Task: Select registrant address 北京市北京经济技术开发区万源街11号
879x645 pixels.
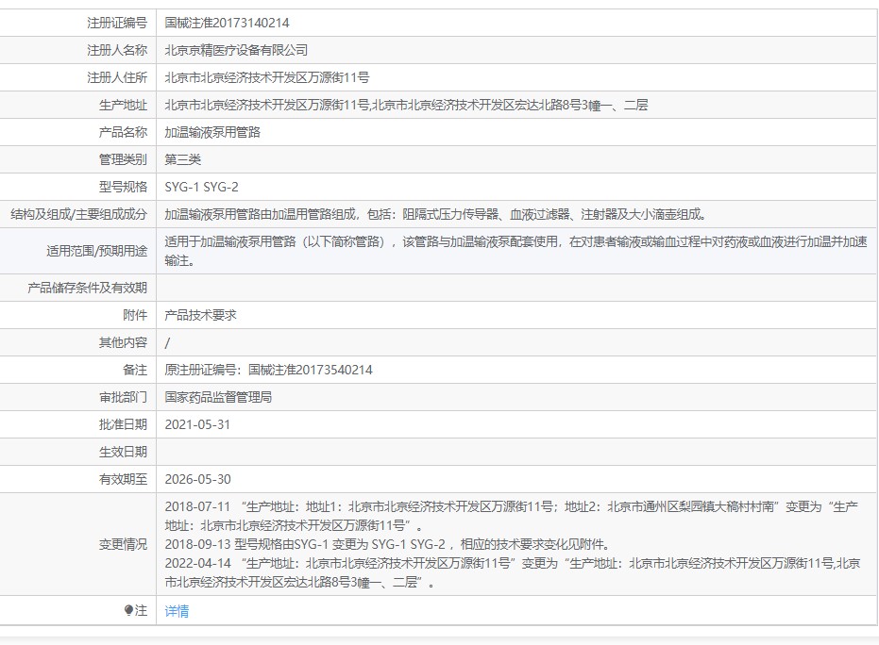Action: [x=267, y=78]
